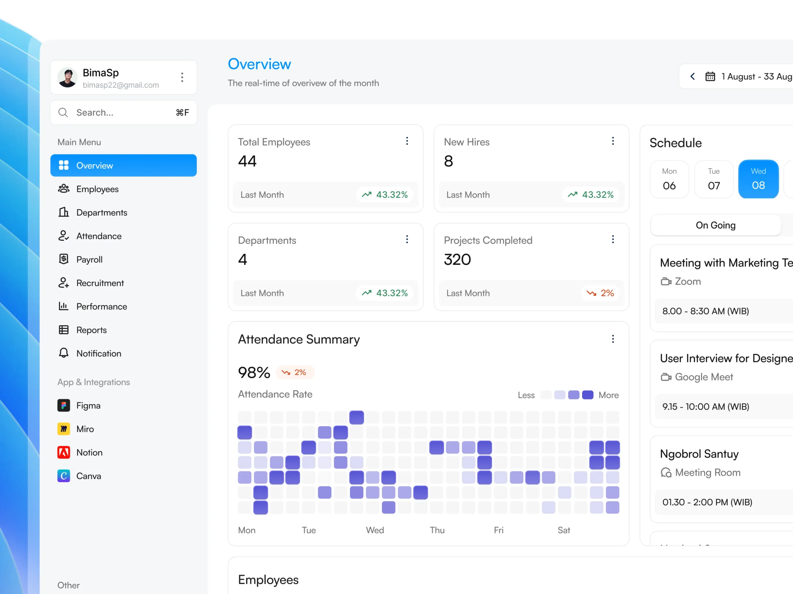Click the Attendance person-check icon

click(64, 236)
